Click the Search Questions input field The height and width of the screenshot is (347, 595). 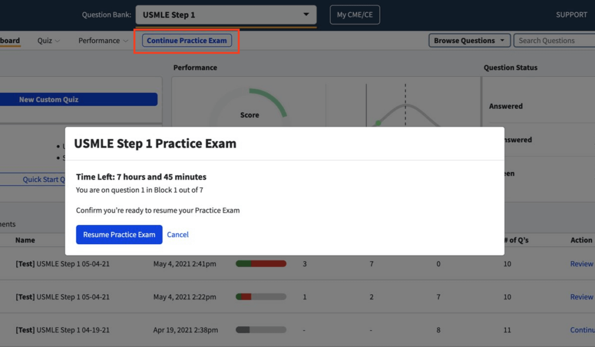[x=554, y=41]
